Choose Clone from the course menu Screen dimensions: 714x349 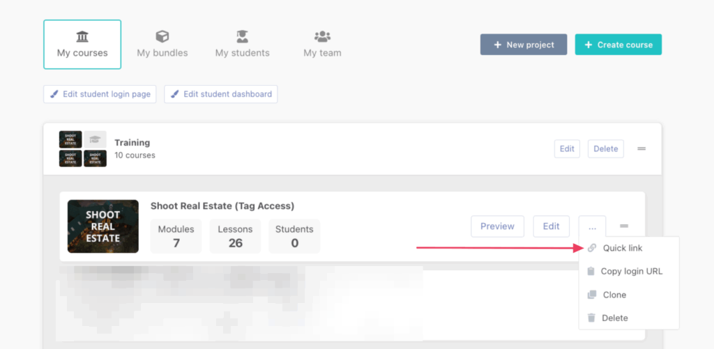click(x=614, y=295)
